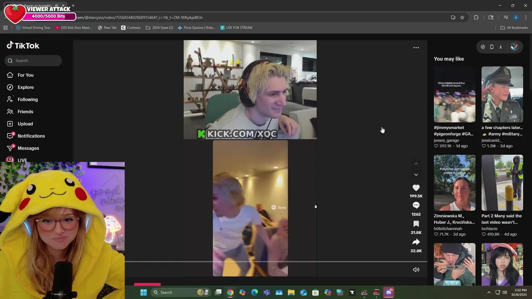Open Microsoft Teams from taskbar

[x=267, y=292]
